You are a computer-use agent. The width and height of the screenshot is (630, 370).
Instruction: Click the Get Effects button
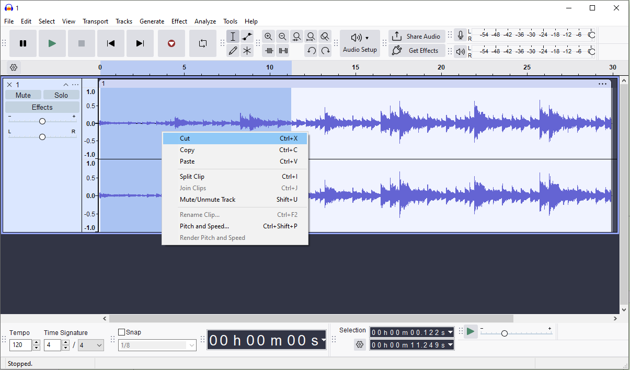(417, 50)
